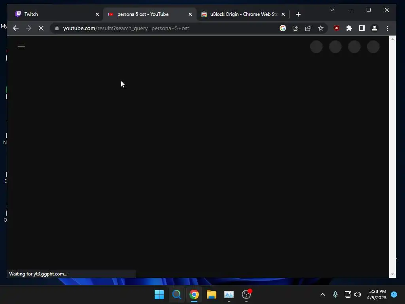
Task: Open the volume tray icon
Action: pyautogui.click(x=358, y=294)
